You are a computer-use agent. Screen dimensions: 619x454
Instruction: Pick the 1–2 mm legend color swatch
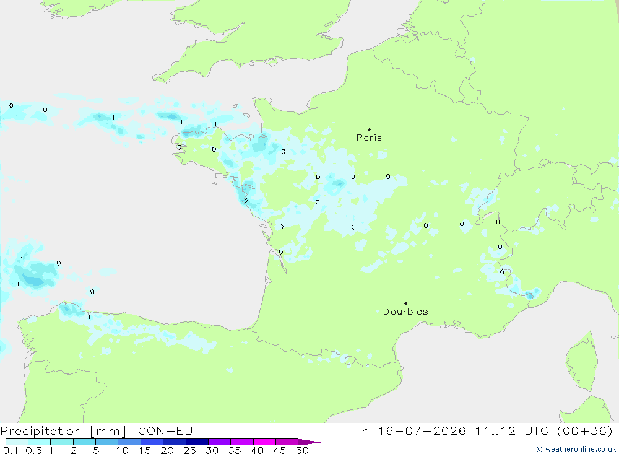click(62, 442)
